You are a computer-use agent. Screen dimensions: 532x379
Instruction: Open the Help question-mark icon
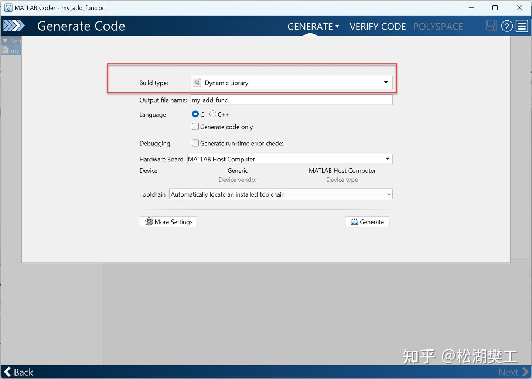click(507, 26)
